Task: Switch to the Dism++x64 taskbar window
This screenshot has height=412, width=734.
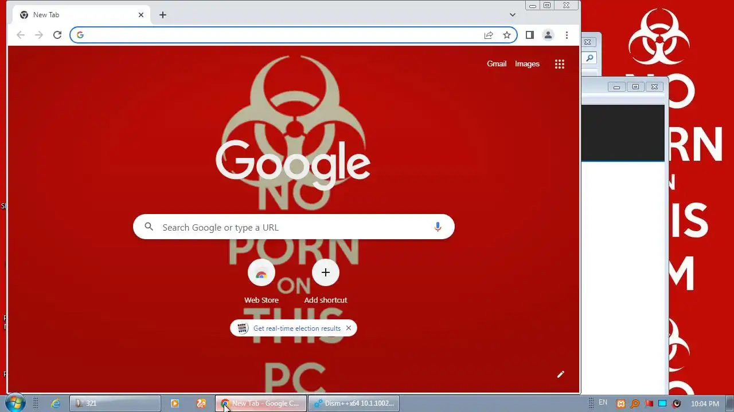Action: pos(354,403)
